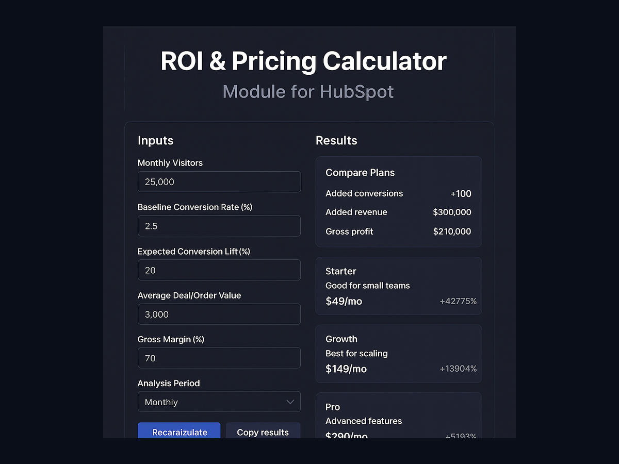Screen dimensions: 619x464
Task: Click the Results section heading
Action: pyautogui.click(x=336, y=140)
